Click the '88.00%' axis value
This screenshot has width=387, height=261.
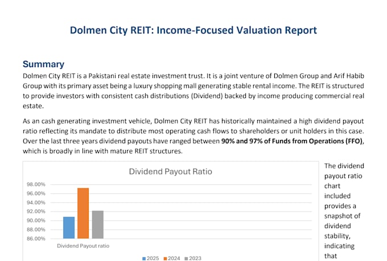coord(36,230)
